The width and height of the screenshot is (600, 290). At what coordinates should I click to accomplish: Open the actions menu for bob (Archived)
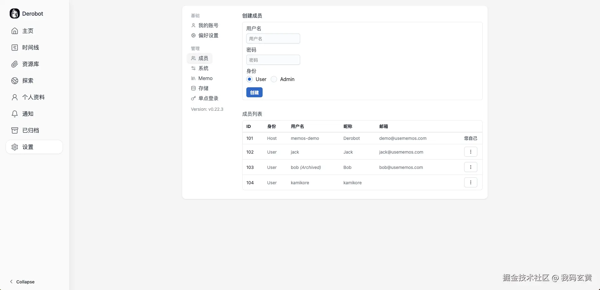click(x=470, y=167)
